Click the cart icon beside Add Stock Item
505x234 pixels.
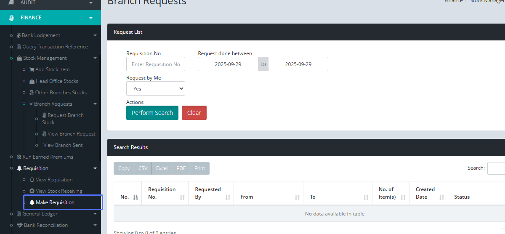[x=32, y=69]
